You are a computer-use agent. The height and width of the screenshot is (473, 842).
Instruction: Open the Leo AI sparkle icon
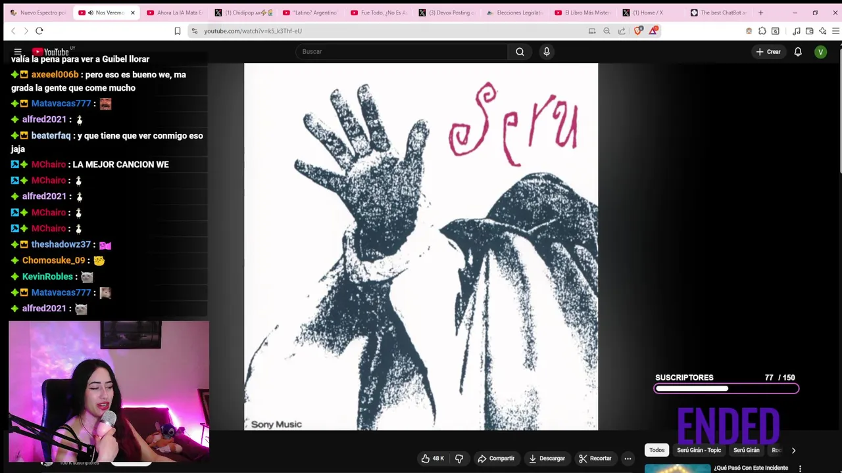point(822,31)
